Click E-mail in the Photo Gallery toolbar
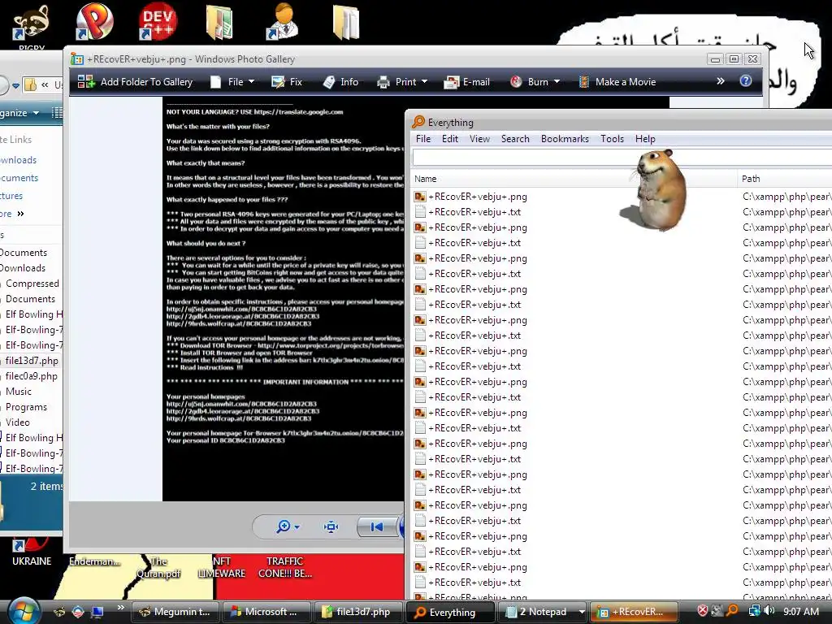Screen dimensions: 832x624 coord(467,82)
